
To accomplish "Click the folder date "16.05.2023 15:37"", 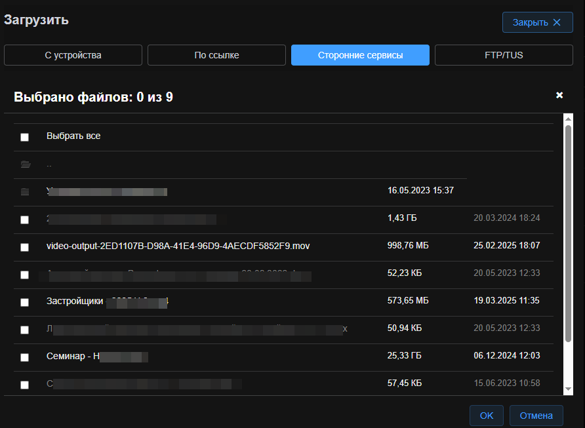I will tap(420, 190).
